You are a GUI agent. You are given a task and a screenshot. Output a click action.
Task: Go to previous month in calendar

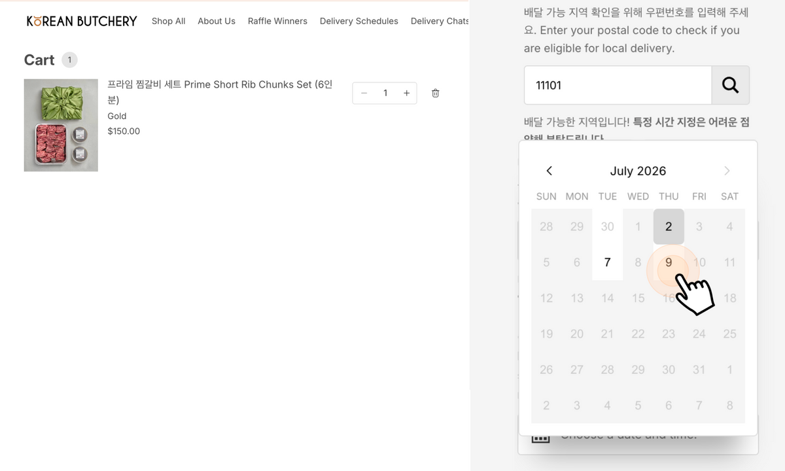click(x=549, y=171)
